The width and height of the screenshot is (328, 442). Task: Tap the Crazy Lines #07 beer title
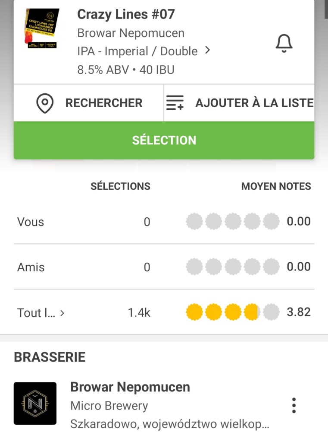126,14
